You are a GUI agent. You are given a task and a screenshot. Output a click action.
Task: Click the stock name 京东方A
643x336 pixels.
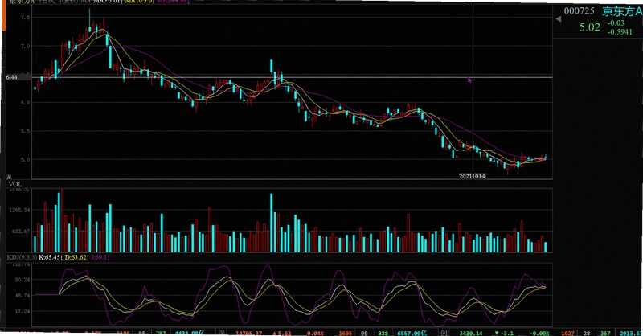coord(621,11)
